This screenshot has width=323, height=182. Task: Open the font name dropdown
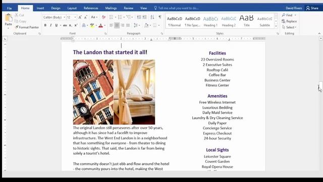coord(65,17)
